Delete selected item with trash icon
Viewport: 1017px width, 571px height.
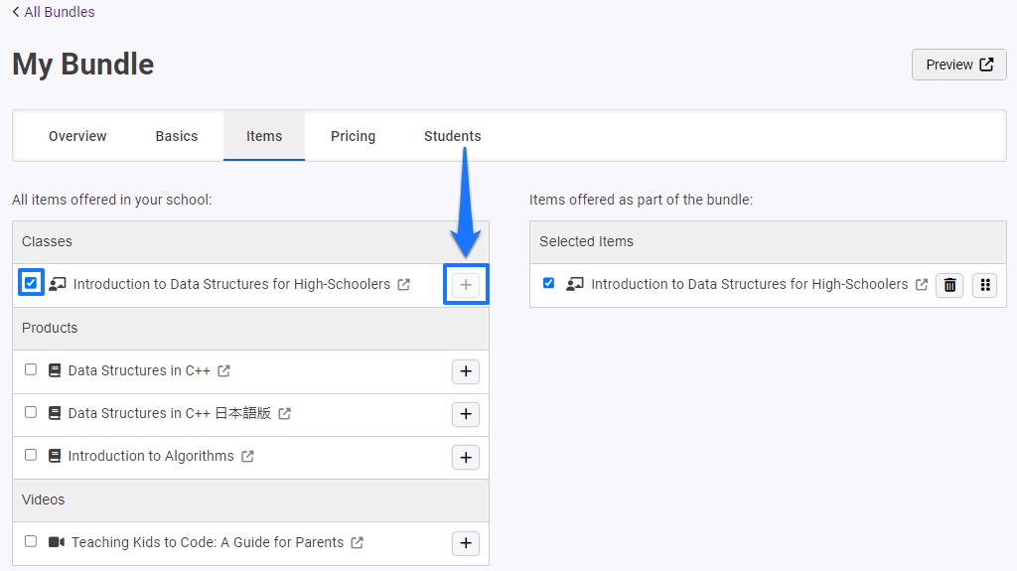tap(949, 285)
